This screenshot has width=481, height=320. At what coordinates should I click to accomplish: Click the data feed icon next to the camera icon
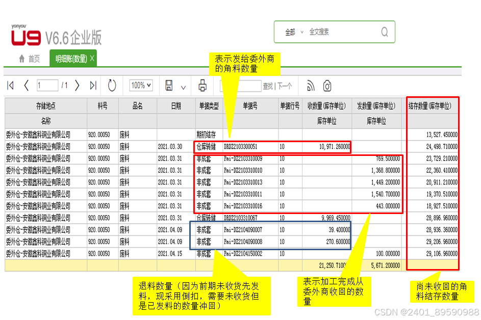(311, 85)
